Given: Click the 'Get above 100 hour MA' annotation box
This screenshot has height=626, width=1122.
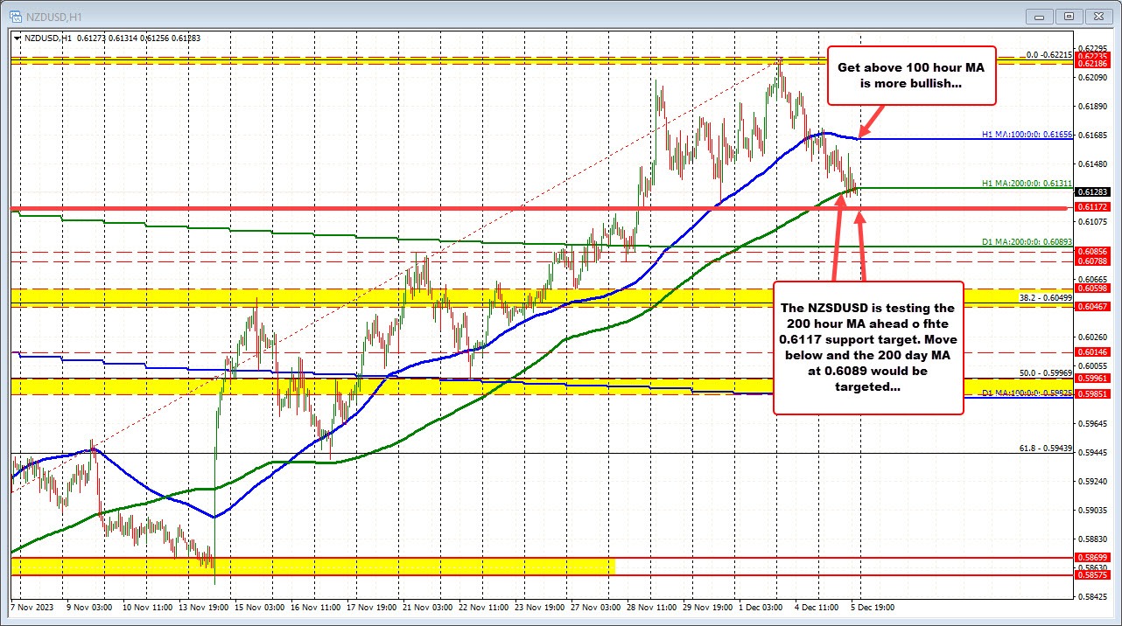Looking at the screenshot, I should tap(911, 76).
